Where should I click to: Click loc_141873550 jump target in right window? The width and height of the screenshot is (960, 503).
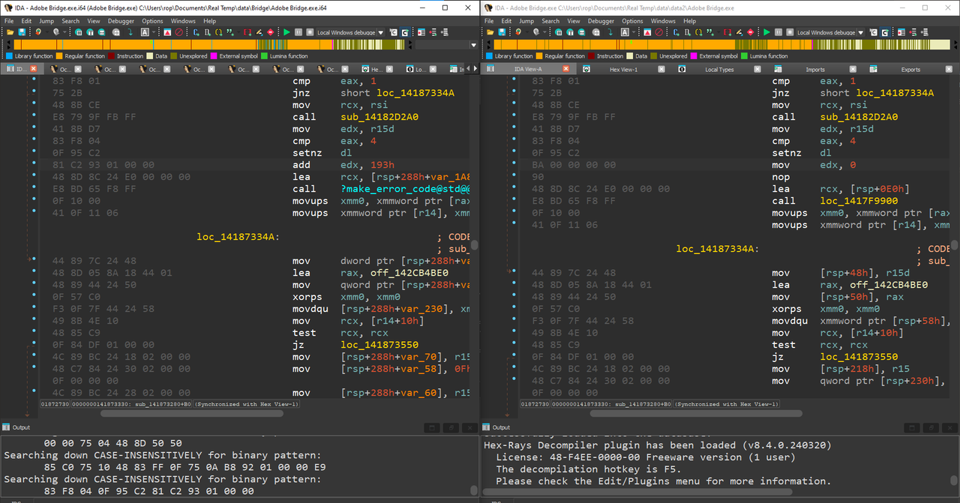tap(859, 357)
